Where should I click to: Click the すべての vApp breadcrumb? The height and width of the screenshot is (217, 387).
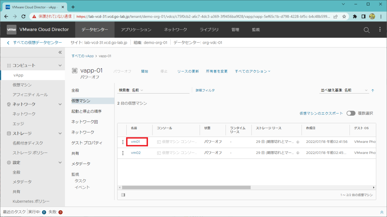click(83, 56)
